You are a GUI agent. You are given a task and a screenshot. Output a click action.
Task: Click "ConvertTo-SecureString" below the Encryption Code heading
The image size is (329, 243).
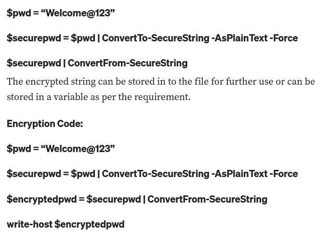click(156, 174)
